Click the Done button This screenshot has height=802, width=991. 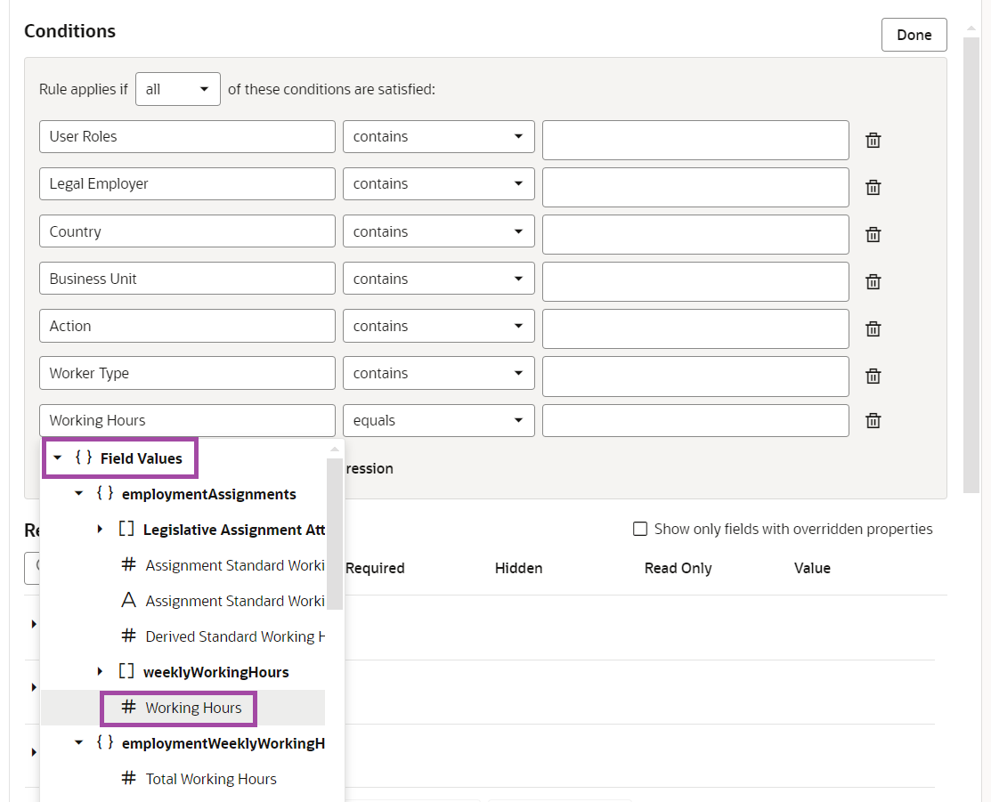(914, 35)
